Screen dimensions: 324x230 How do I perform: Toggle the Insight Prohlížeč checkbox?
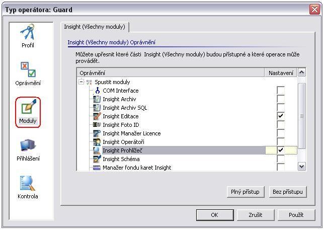point(281,150)
